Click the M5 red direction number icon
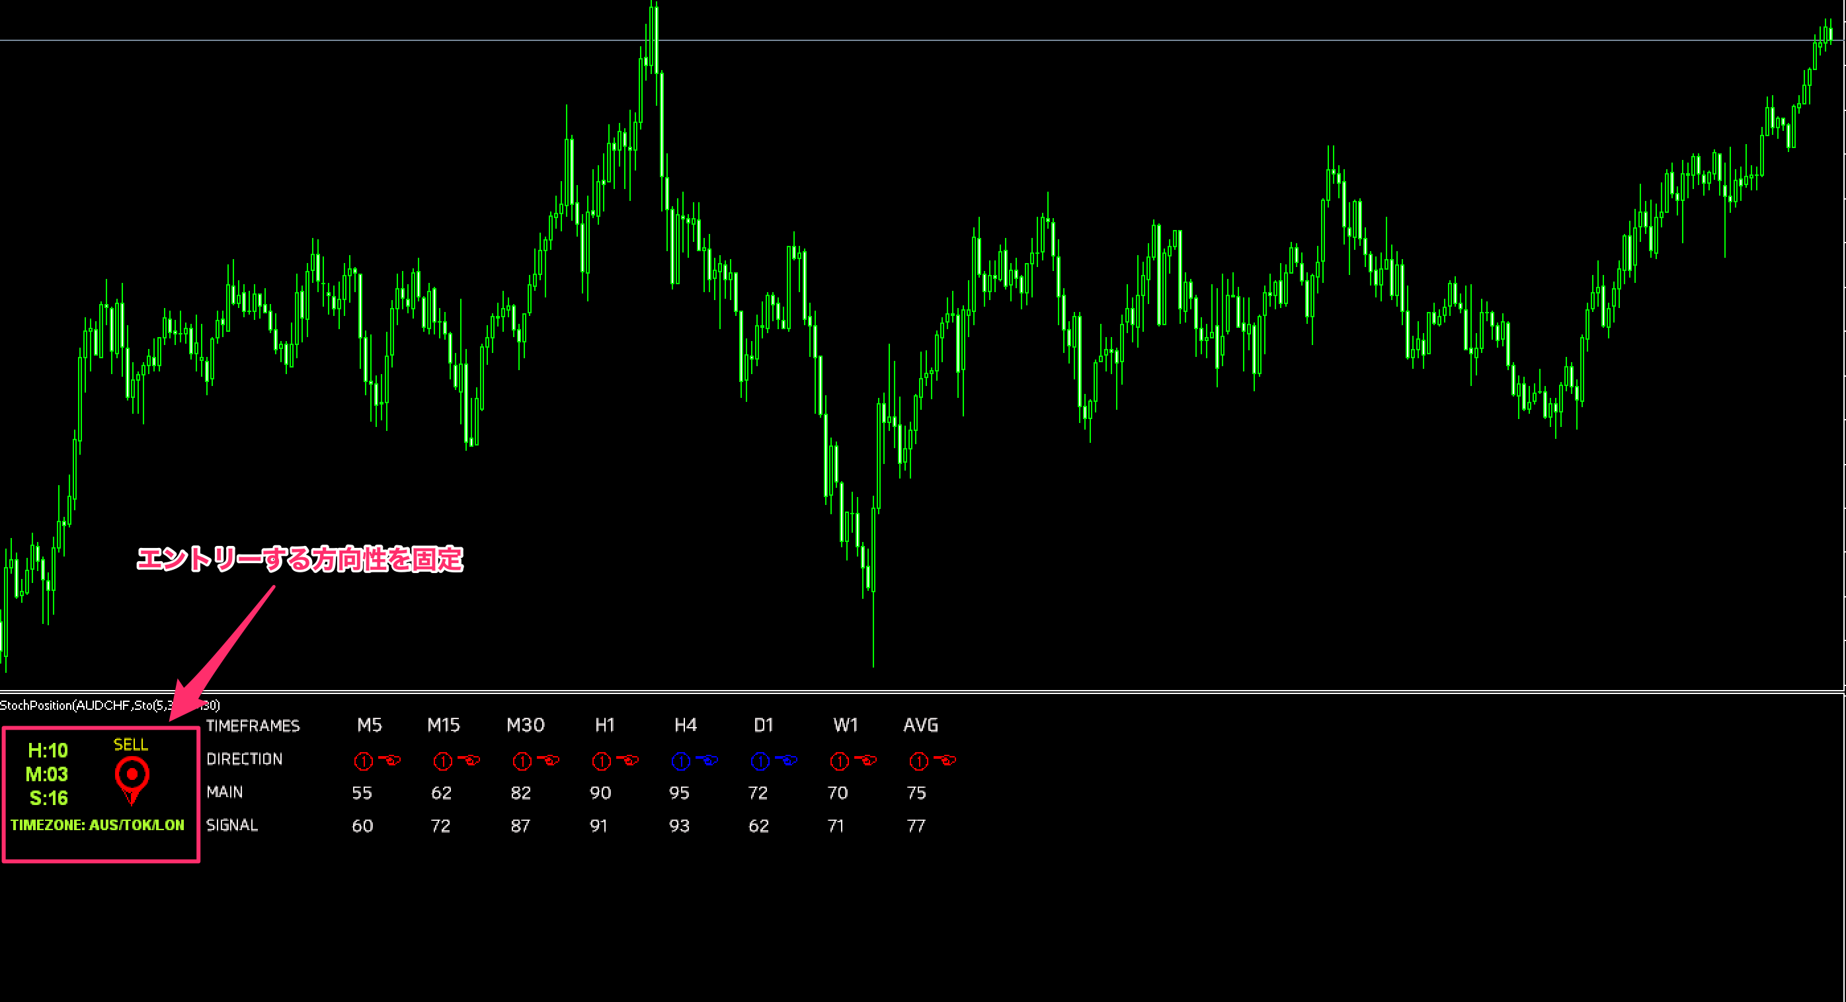 point(364,761)
